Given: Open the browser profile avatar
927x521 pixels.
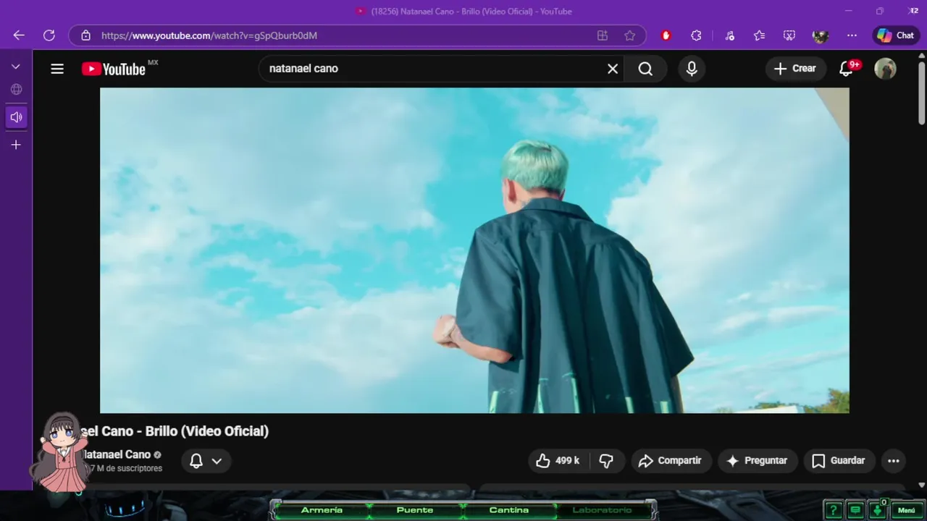Looking at the screenshot, I should 820,35.
